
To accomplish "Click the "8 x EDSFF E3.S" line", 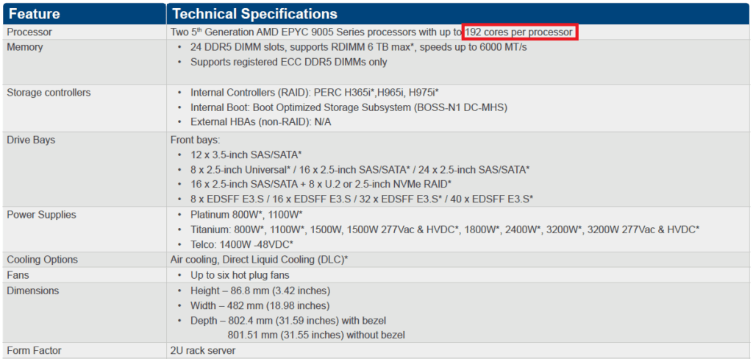I will point(362,199).
